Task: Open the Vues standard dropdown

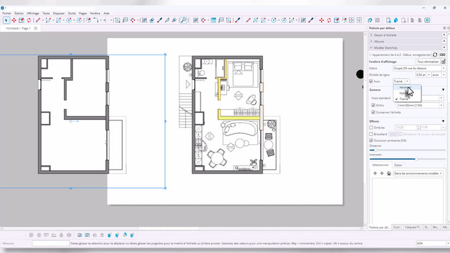Action: click(441, 98)
